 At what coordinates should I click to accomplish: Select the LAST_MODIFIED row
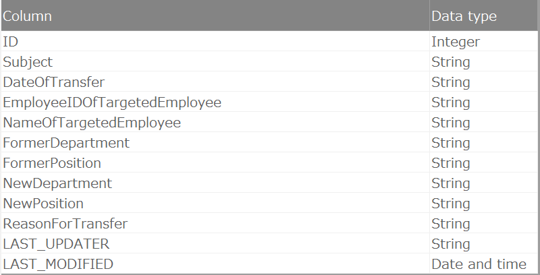58,264
